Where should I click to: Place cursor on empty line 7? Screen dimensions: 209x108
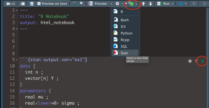click(112, 47)
